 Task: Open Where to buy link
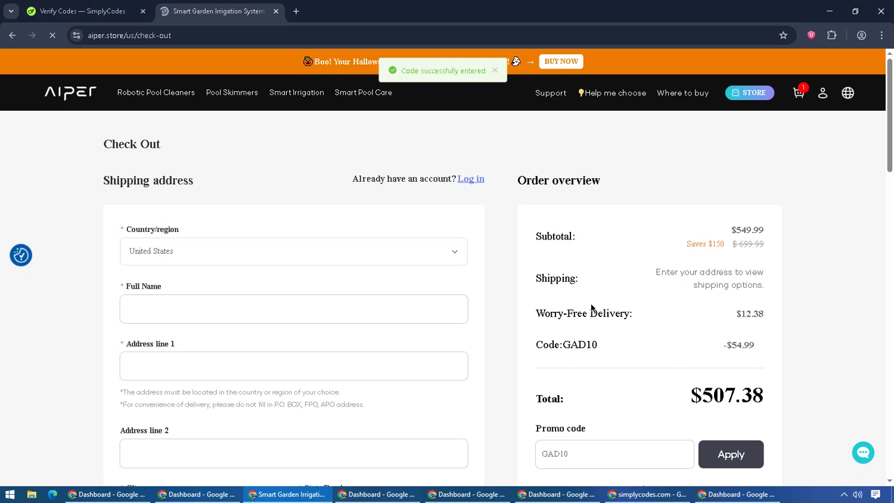tap(682, 93)
